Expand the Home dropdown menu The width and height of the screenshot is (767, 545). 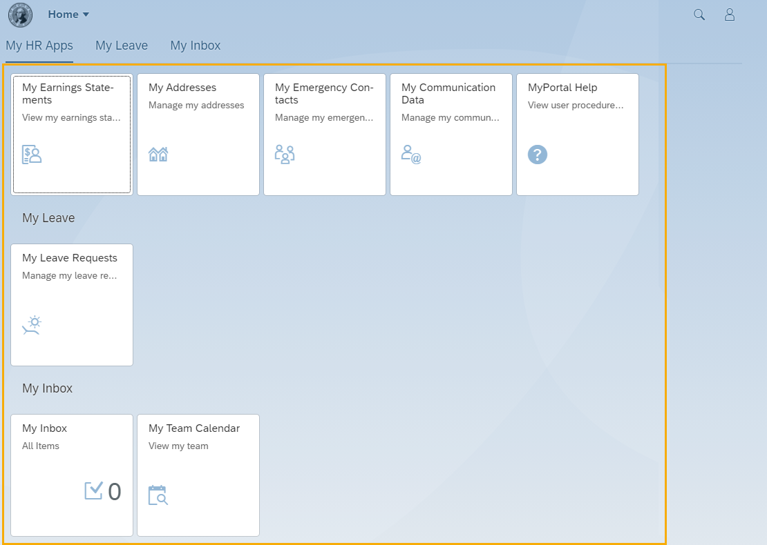coord(68,14)
